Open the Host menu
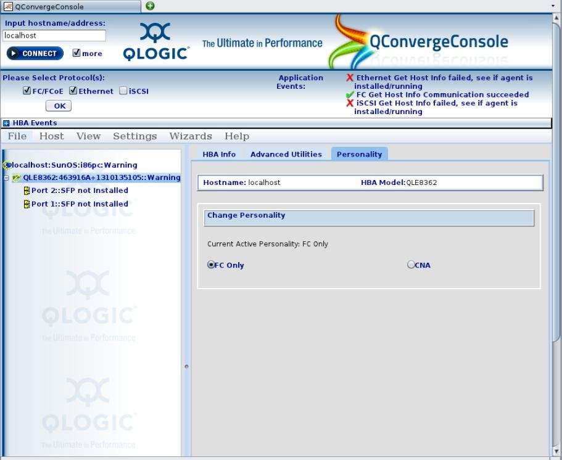Screen dimensions: 562x460 (52, 136)
